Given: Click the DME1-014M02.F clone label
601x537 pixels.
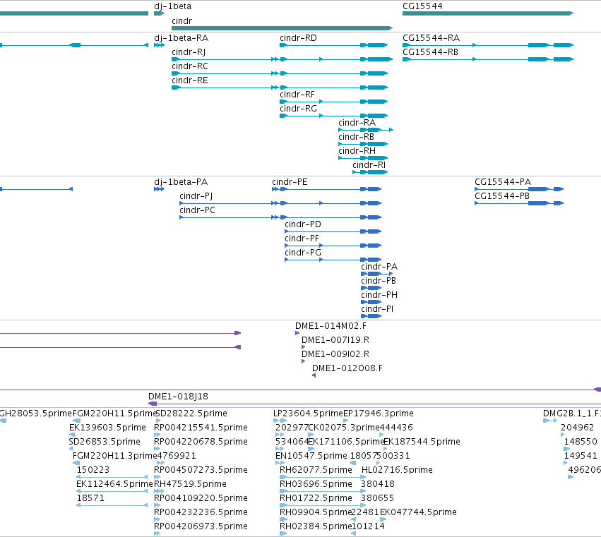Looking at the screenshot, I should pos(331,326).
